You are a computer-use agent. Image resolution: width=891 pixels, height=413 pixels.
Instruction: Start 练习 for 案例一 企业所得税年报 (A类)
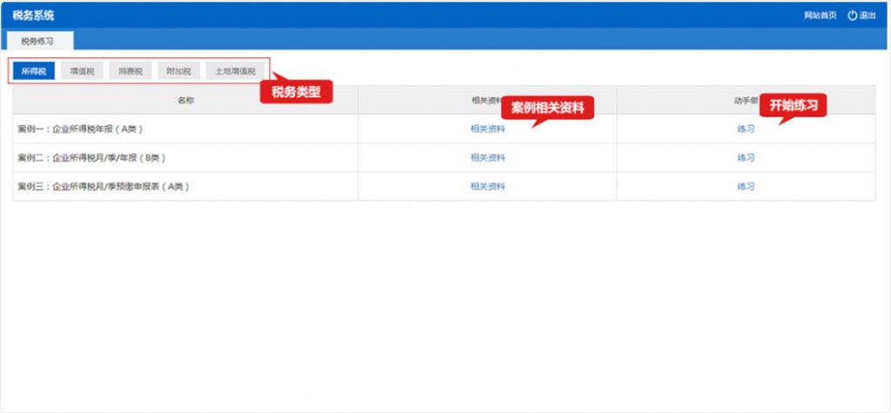pos(746,129)
